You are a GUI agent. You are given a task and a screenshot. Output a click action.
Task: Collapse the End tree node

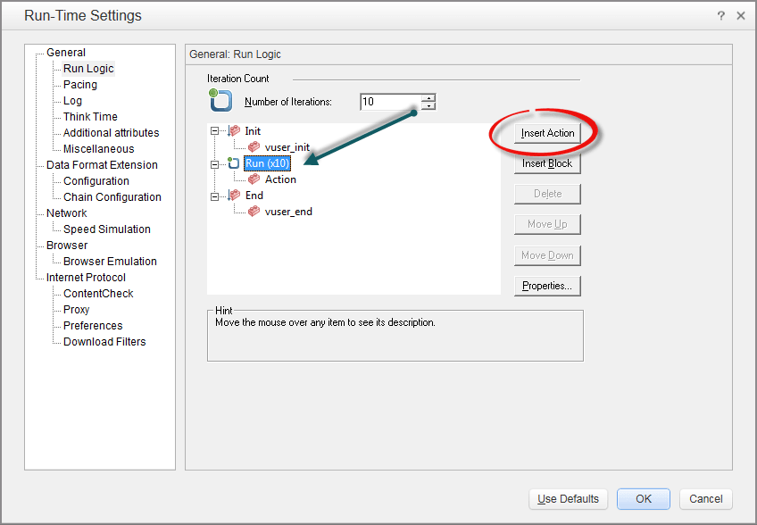214,196
